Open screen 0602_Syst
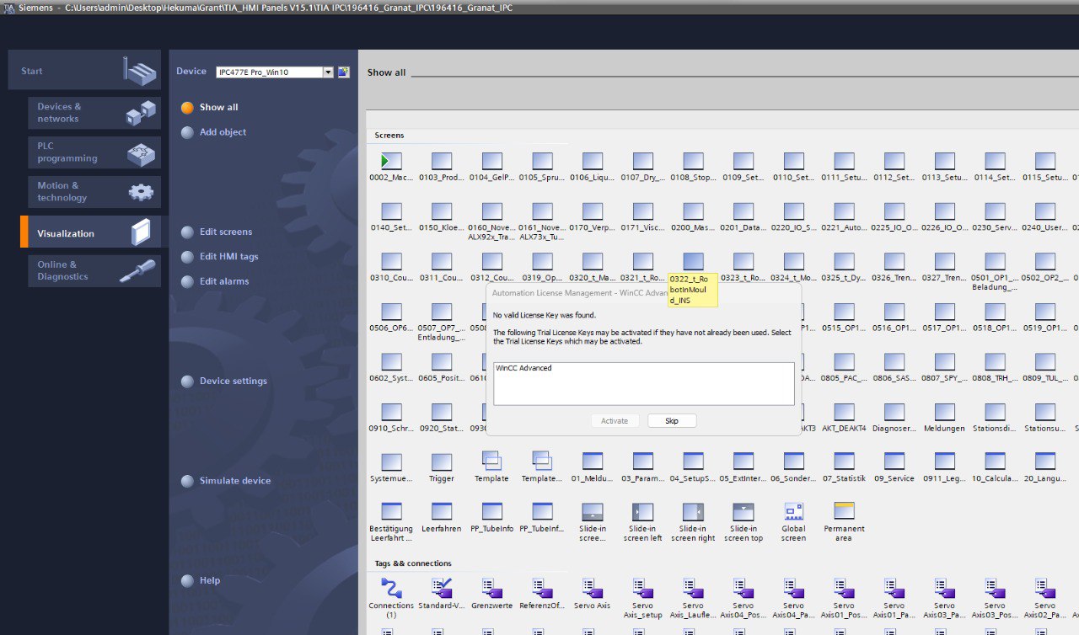The width and height of the screenshot is (1079, 635). coord(391,362)
